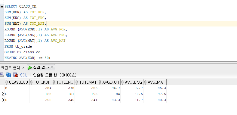Click AVG_MAT value 97.5

(155, 94)
